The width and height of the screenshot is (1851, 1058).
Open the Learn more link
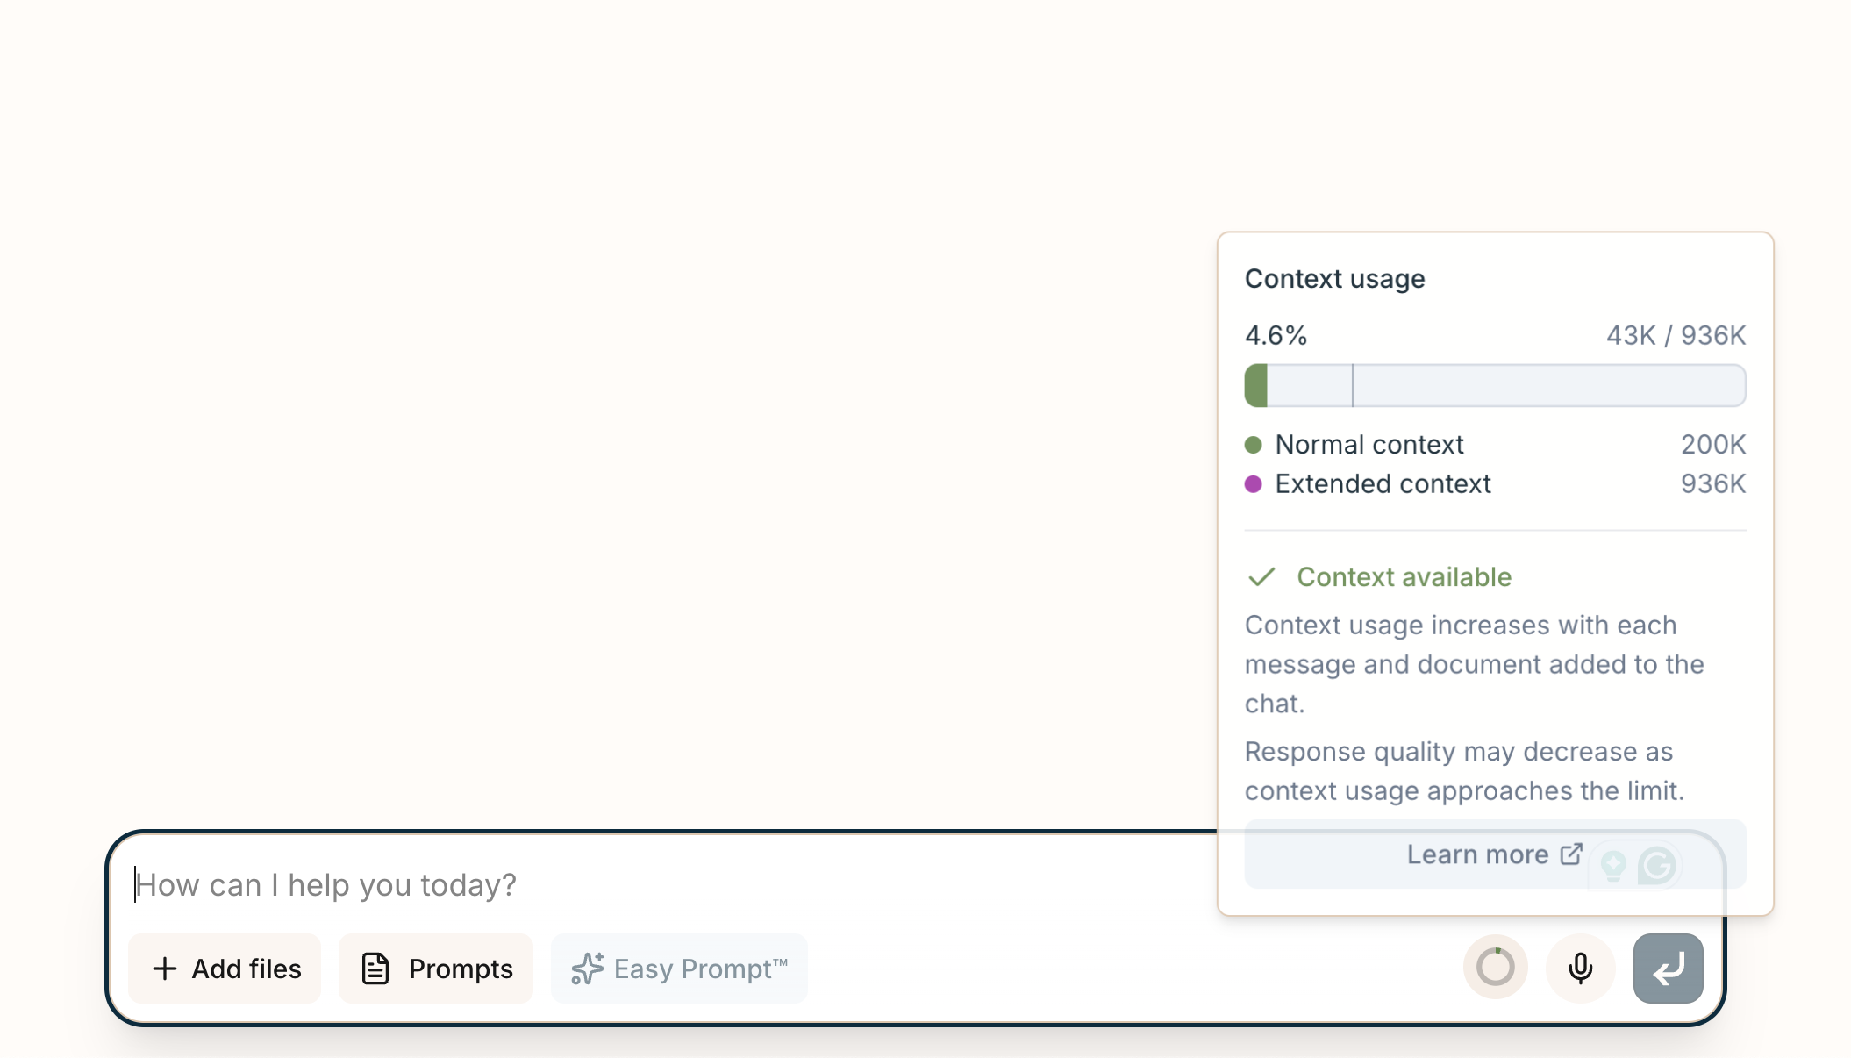click(1478, 854)
